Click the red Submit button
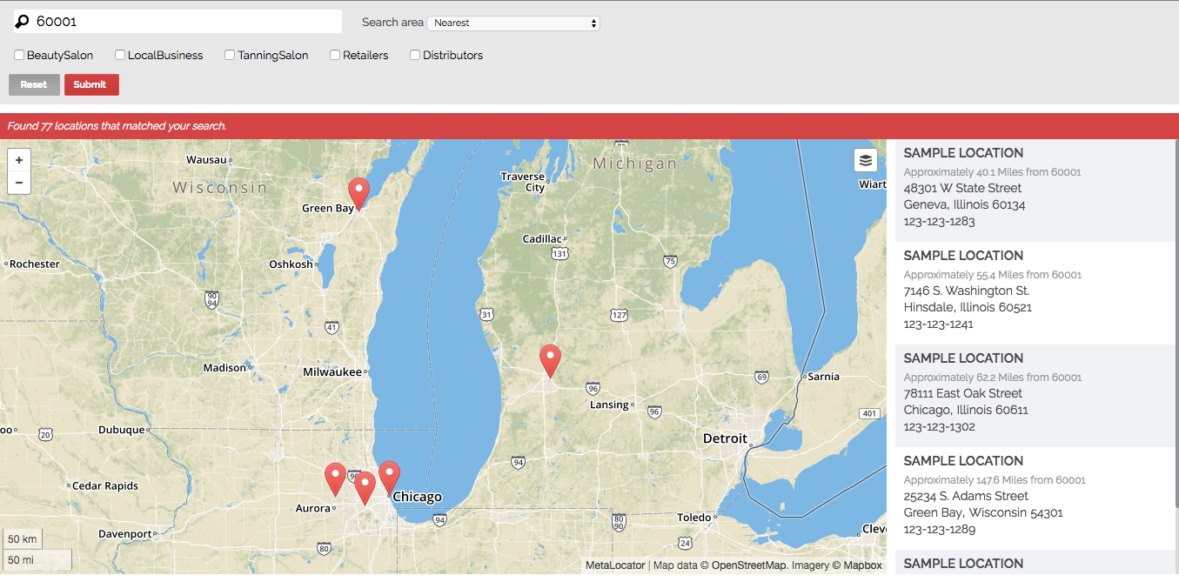The width and height of the screenshot is (1179, 582). coord(91,84)
